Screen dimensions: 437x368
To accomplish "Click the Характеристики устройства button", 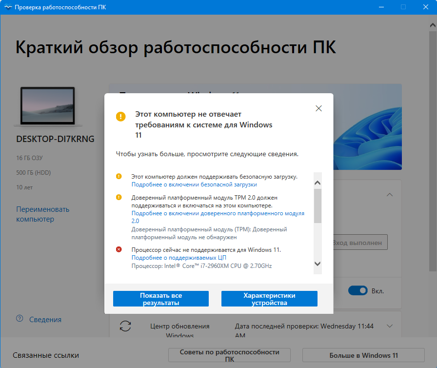I will coord(269,299).
